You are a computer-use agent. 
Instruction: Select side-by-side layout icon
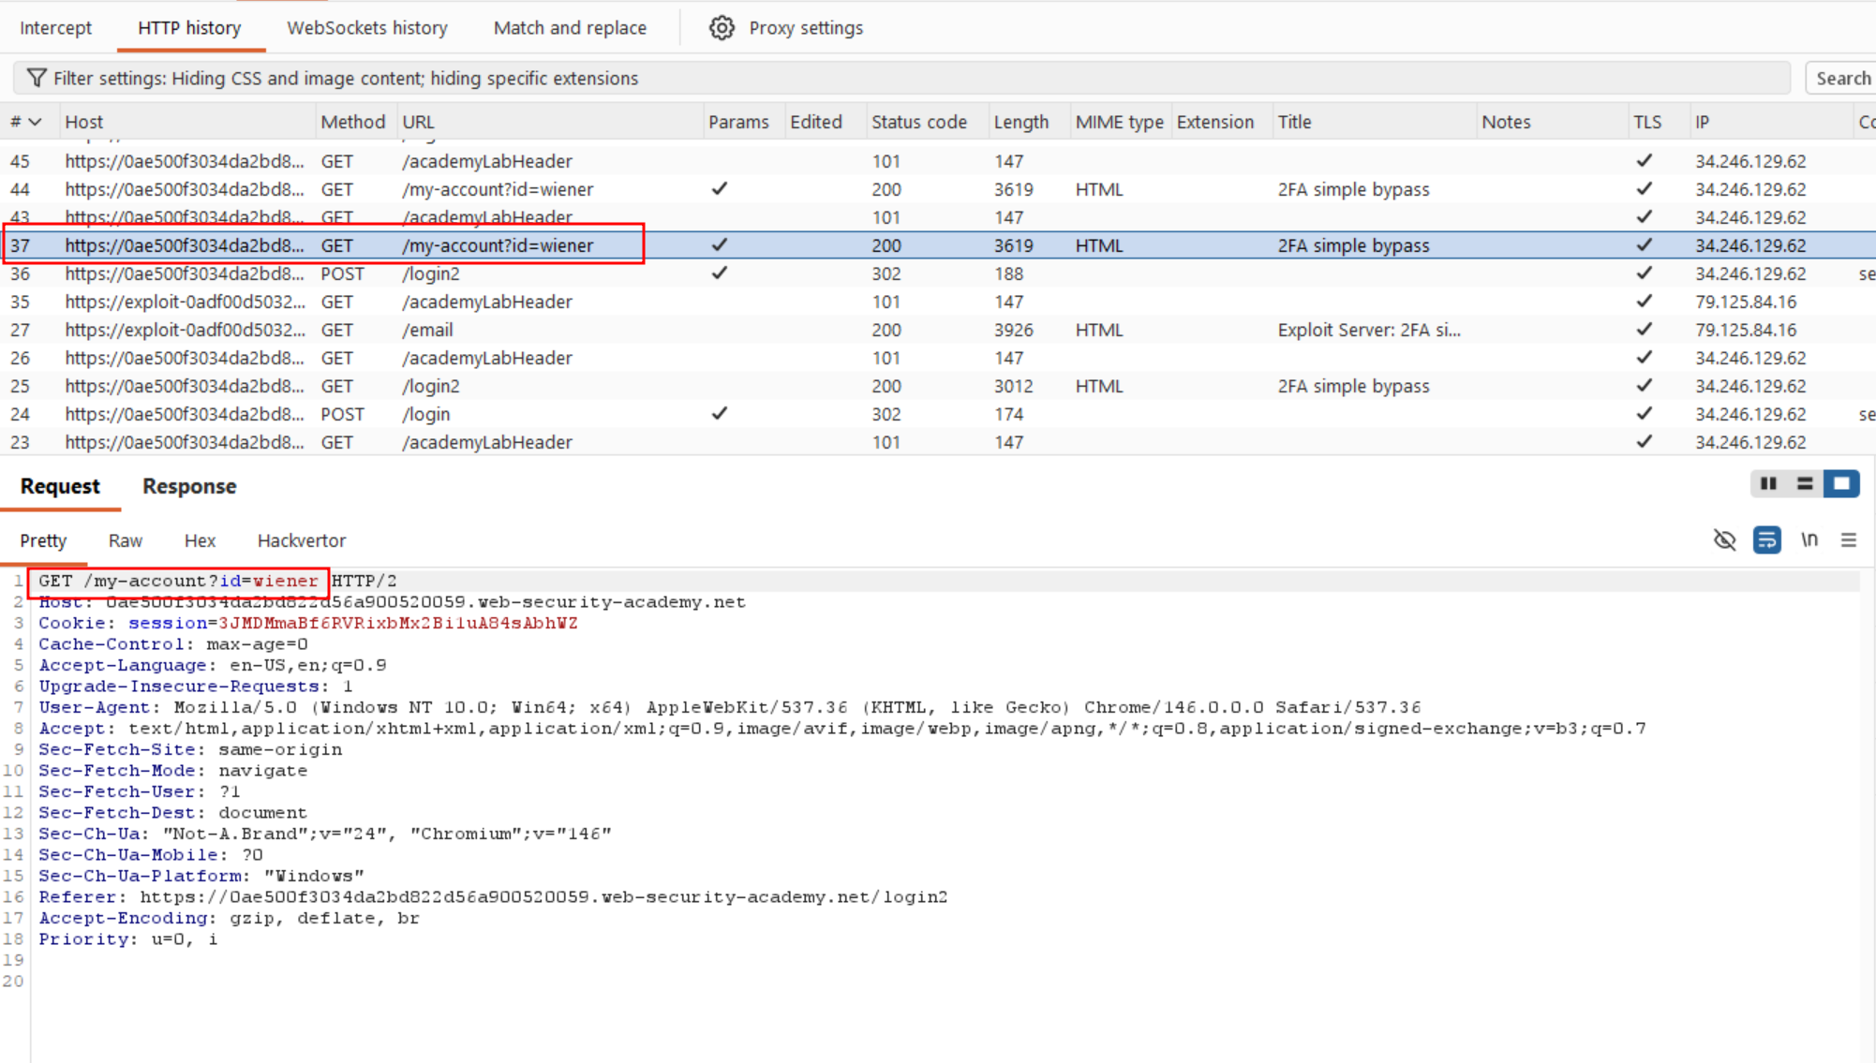pos(1768,484)
